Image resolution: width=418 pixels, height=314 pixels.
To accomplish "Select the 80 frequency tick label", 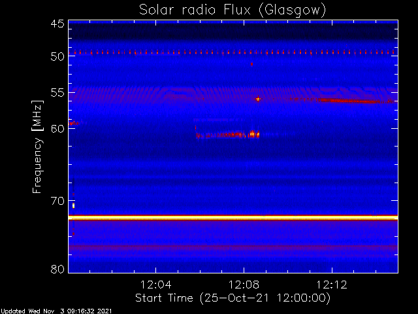I will [57, 269].
